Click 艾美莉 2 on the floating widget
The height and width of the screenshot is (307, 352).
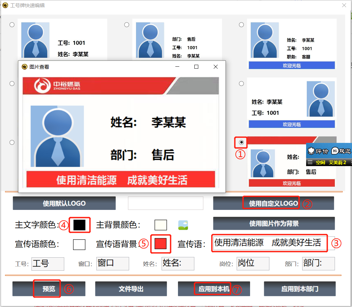pyautogui.click(x=338, y=162)
